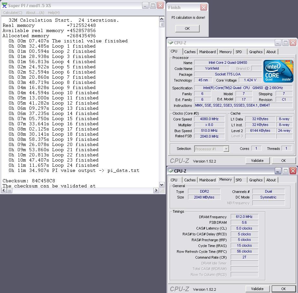Click the CAS# Latency value 5.0 clocks
Screen dimensions: 298x293
[x=244, y=228]
